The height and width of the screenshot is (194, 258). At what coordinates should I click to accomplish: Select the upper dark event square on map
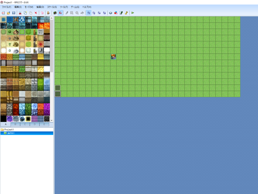58,88
